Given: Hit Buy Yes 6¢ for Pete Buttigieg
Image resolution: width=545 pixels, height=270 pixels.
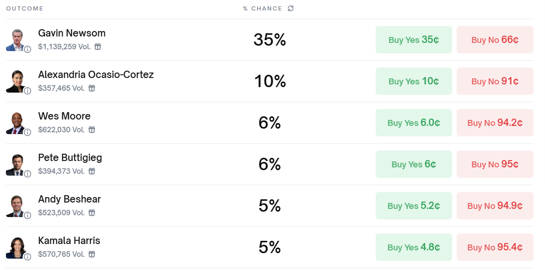Looking at the screenshot, I should (x=413, y=164).
